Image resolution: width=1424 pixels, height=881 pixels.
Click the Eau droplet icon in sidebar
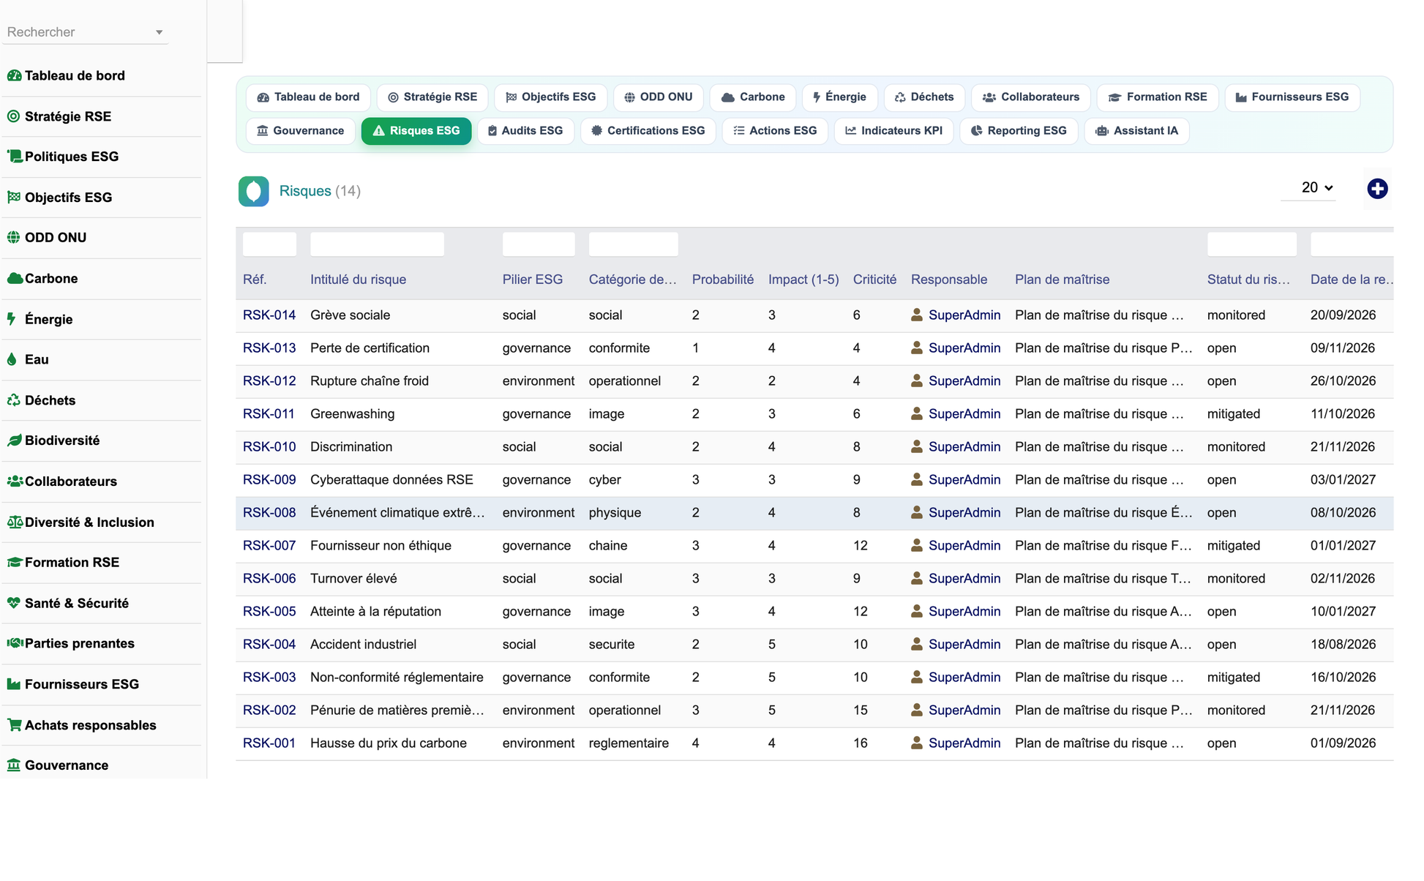12,359
